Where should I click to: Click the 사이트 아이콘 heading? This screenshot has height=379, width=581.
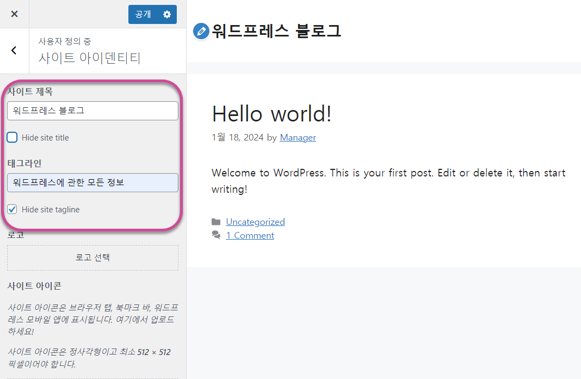coord(34,286)
